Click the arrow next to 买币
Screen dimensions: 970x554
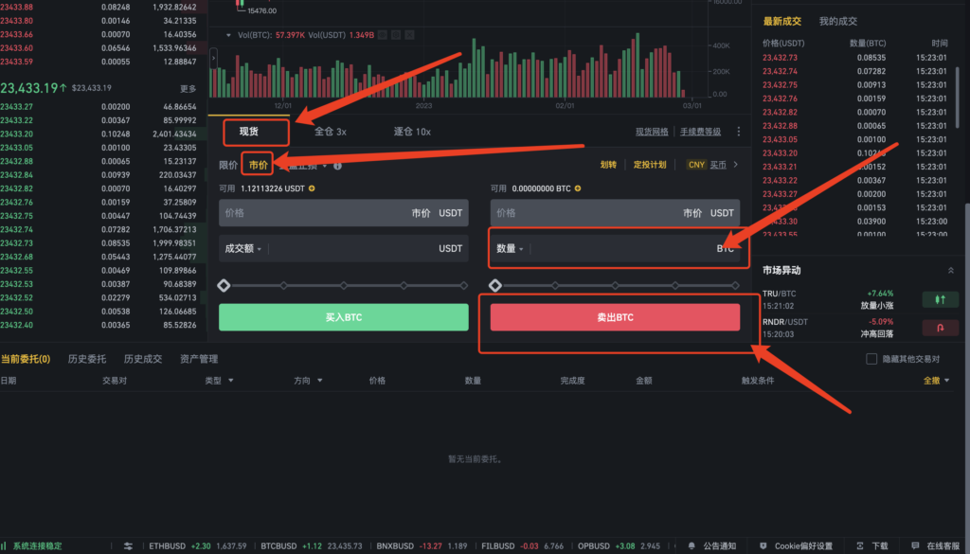[x=735, y=165]
